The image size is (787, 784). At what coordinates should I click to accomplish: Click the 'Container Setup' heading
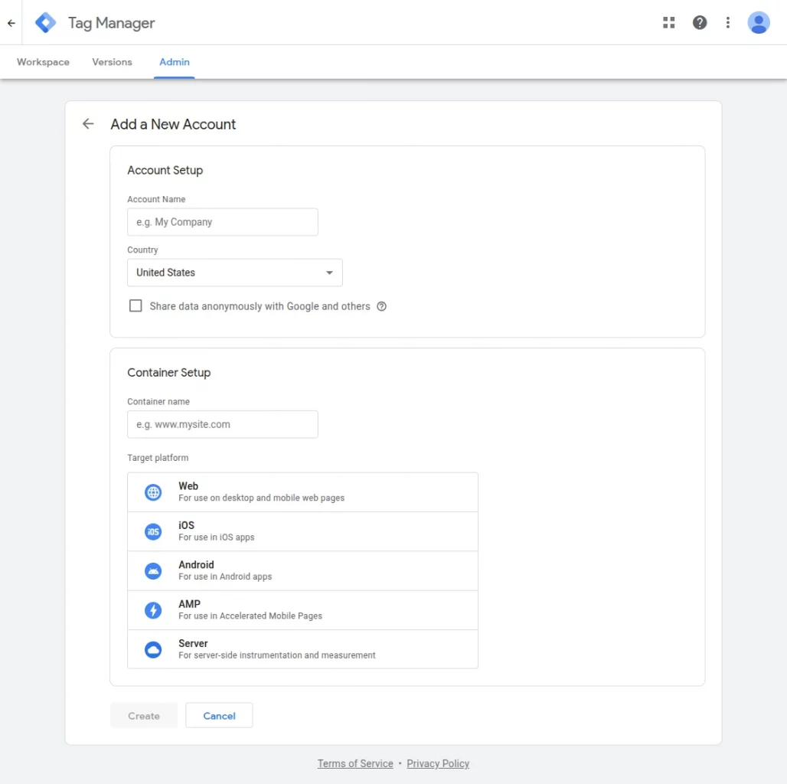(168, 372)
